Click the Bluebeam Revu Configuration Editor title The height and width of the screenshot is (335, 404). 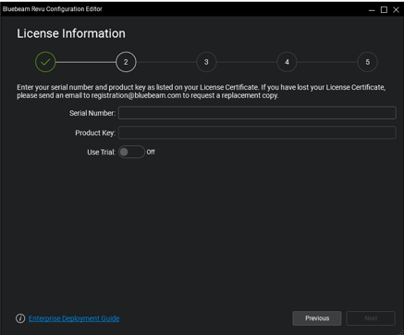tap(53, 9)
